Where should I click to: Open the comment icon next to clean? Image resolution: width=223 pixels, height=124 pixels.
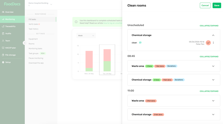tap(140, 43)
